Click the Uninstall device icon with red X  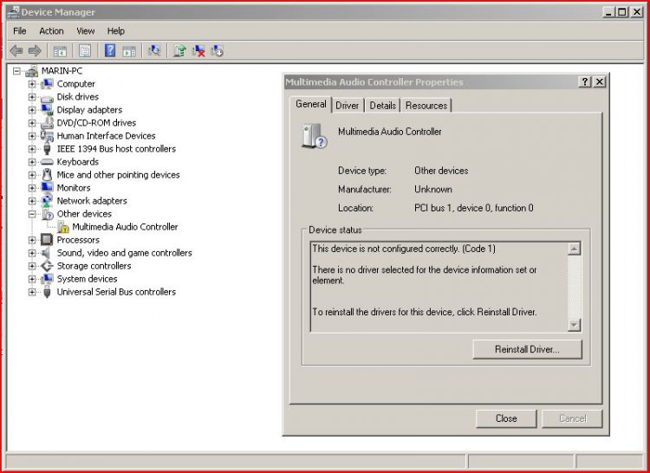[198, 51]
